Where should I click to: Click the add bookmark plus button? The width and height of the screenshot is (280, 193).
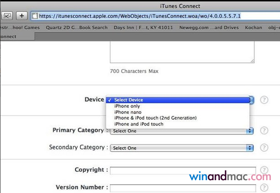[22, 16]
